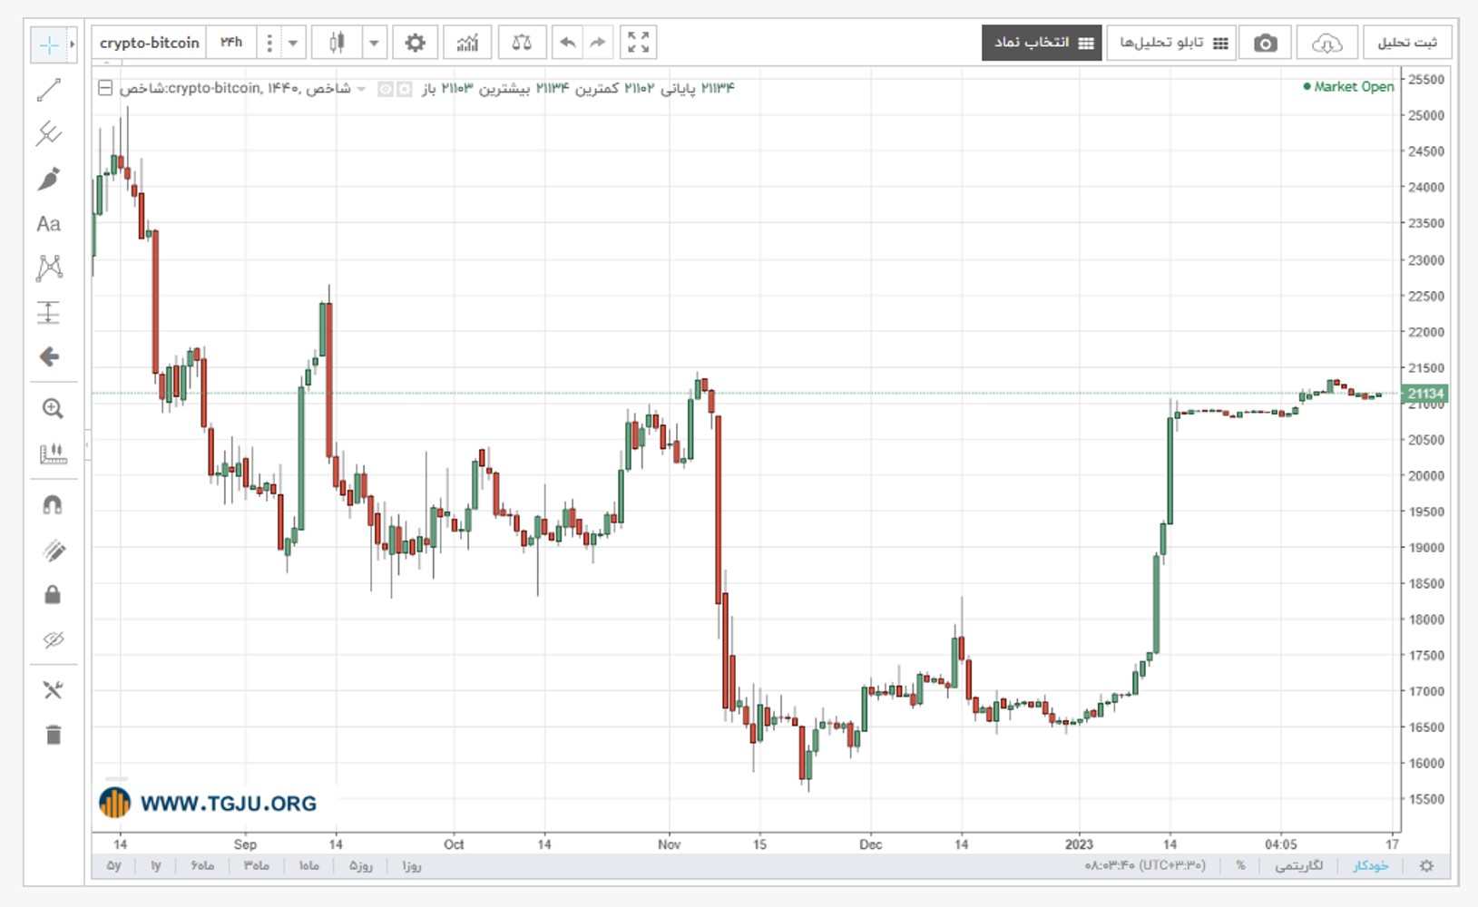Lock all drawing tools
This screenshot has height=907, width=1478.
coord(53,594)
